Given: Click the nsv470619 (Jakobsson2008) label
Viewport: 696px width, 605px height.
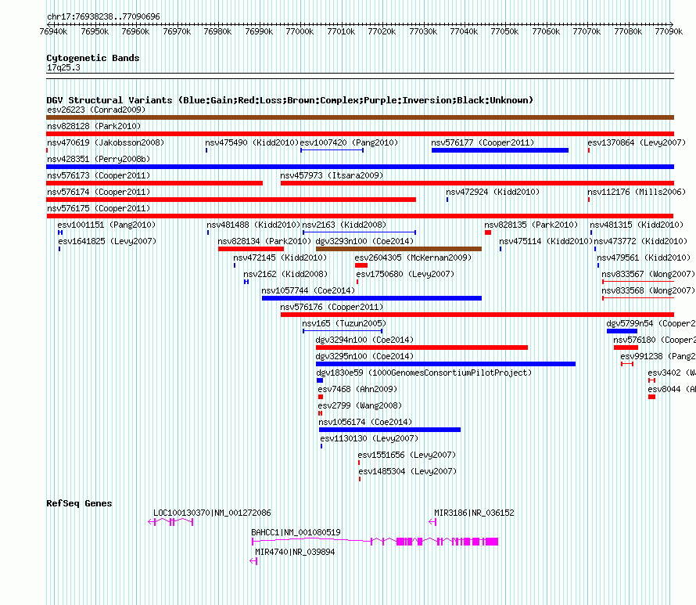Looking at the screenshot, I should coord(106,142).
